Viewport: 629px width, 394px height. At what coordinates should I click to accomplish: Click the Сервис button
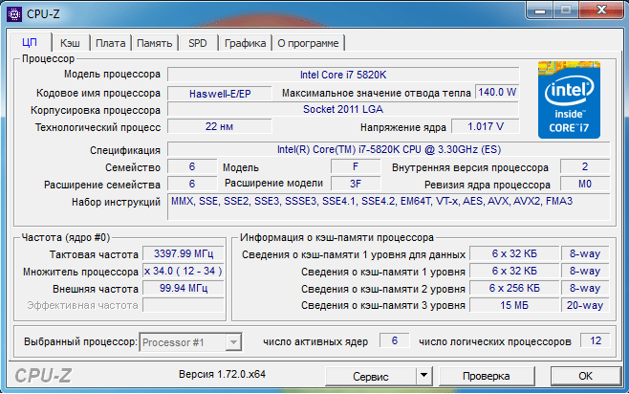[x=371, y=377]
